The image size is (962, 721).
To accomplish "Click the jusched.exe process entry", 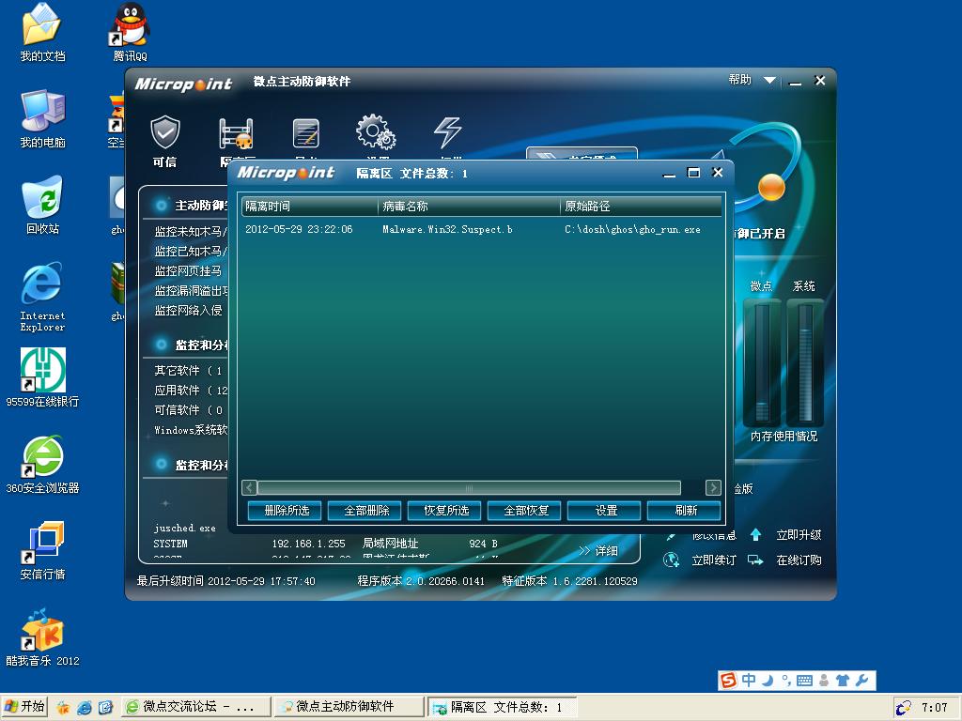I will [185, 528].
